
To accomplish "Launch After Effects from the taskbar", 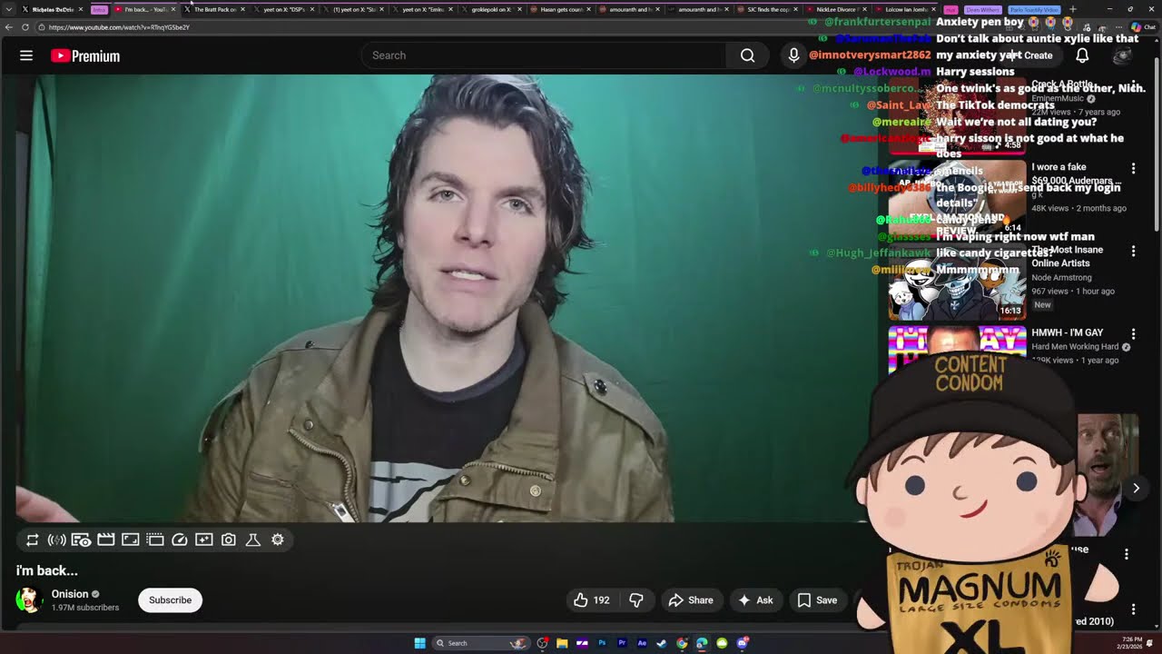I will click(642, 643).
